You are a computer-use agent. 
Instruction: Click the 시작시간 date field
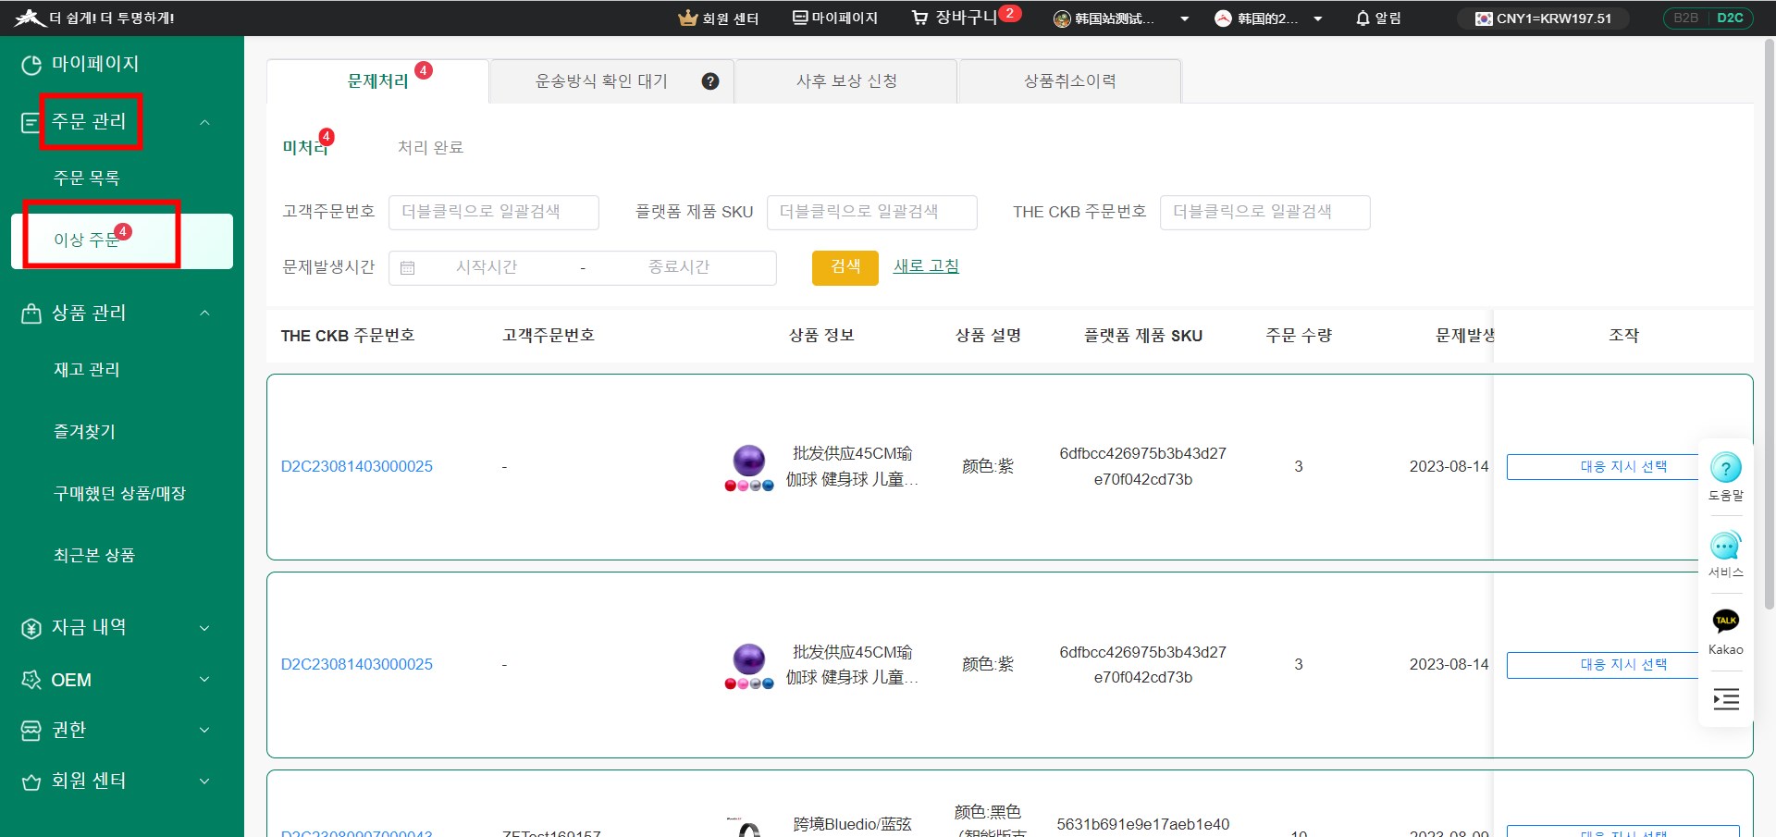point(487,267)
